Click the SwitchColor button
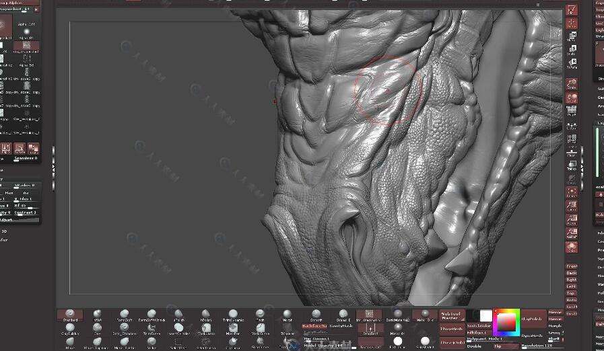The width and height of the screenshot is (604, 351). (479, 325)
